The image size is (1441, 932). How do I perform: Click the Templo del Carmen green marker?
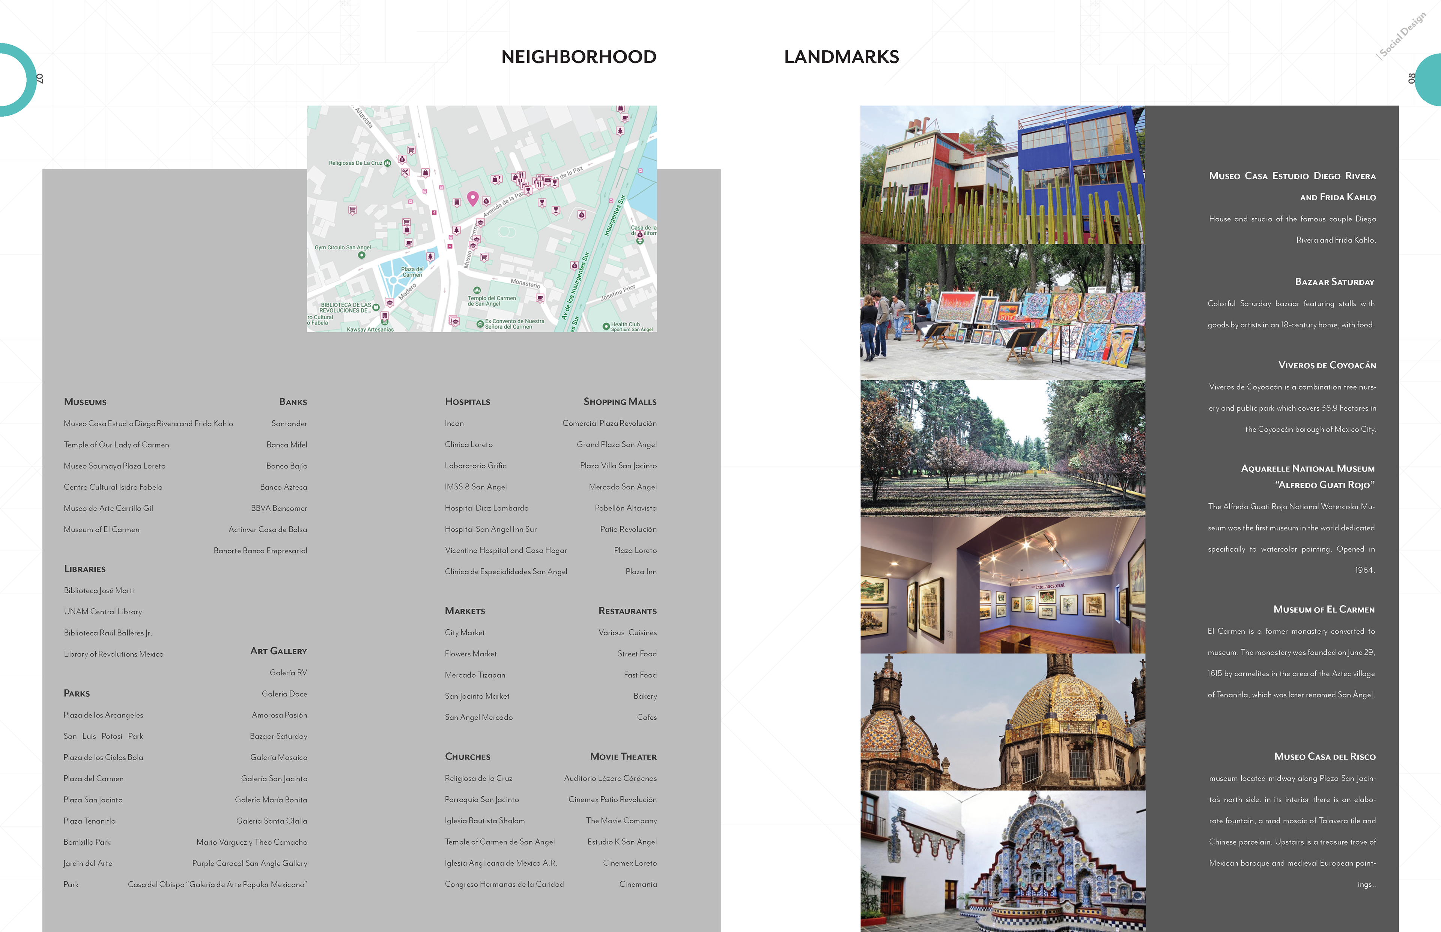tap(477, 291)
